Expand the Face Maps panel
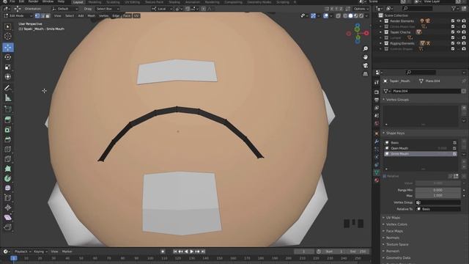The width and height of the screenshot is (469, 264). 394,231
